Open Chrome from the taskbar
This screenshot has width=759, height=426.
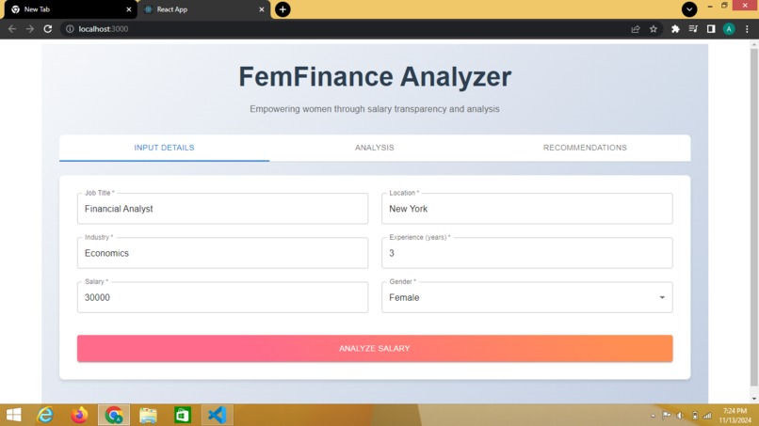click(x=114, y=415)
